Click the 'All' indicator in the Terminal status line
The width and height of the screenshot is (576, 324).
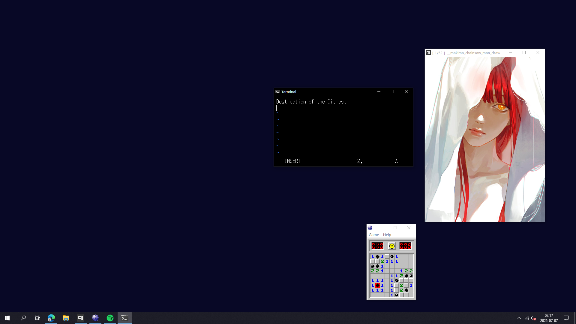coord(399,161)
